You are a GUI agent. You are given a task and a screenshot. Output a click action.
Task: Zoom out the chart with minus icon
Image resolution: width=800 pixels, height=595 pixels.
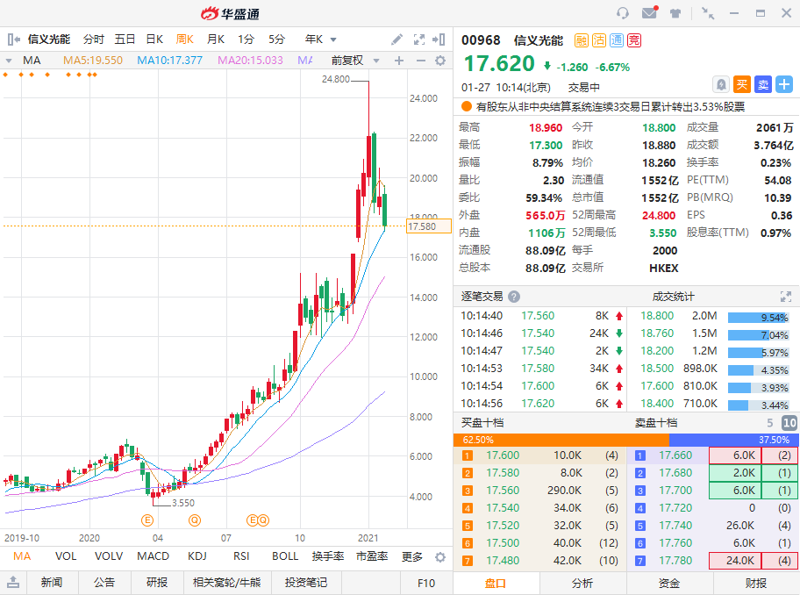pos(420,61)
